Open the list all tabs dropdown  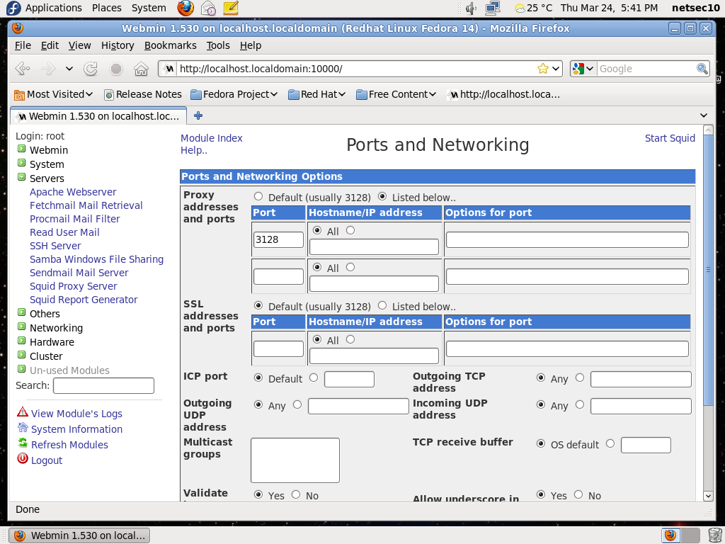click(x=704, y=115)
